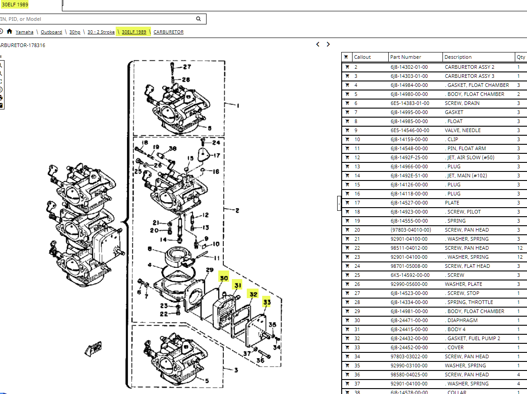Screen dimensions: 527x394
Task: Select highlighted callout 32 on diagram
Action: (254, 294)
